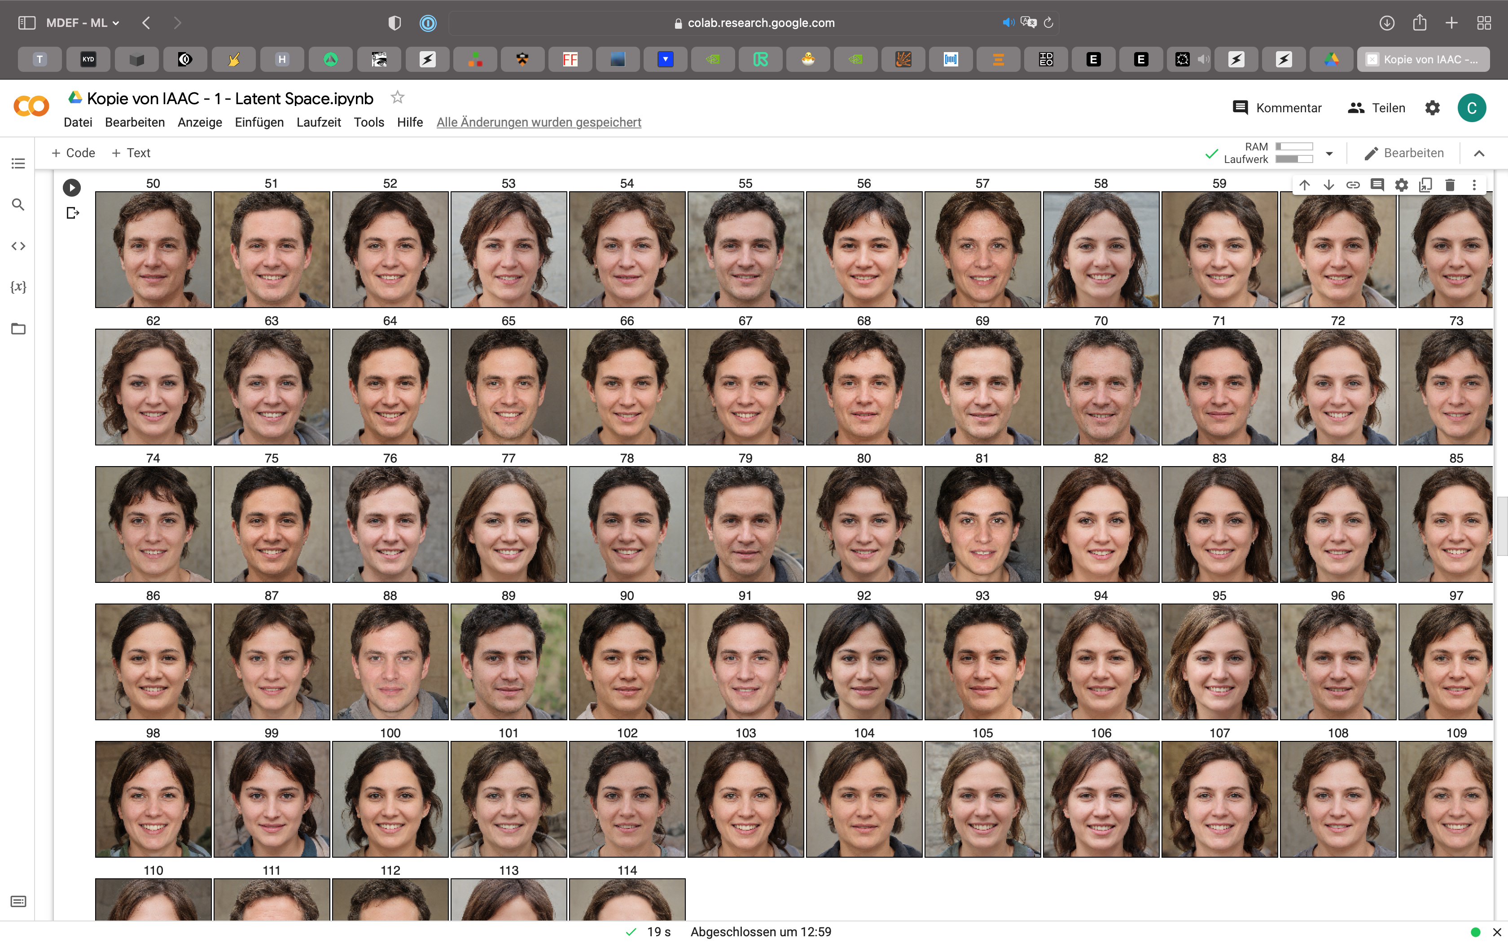This screenshot has width=1508, height=943.
Task: Star the notebook title
Action: click(x=397, y=97)
